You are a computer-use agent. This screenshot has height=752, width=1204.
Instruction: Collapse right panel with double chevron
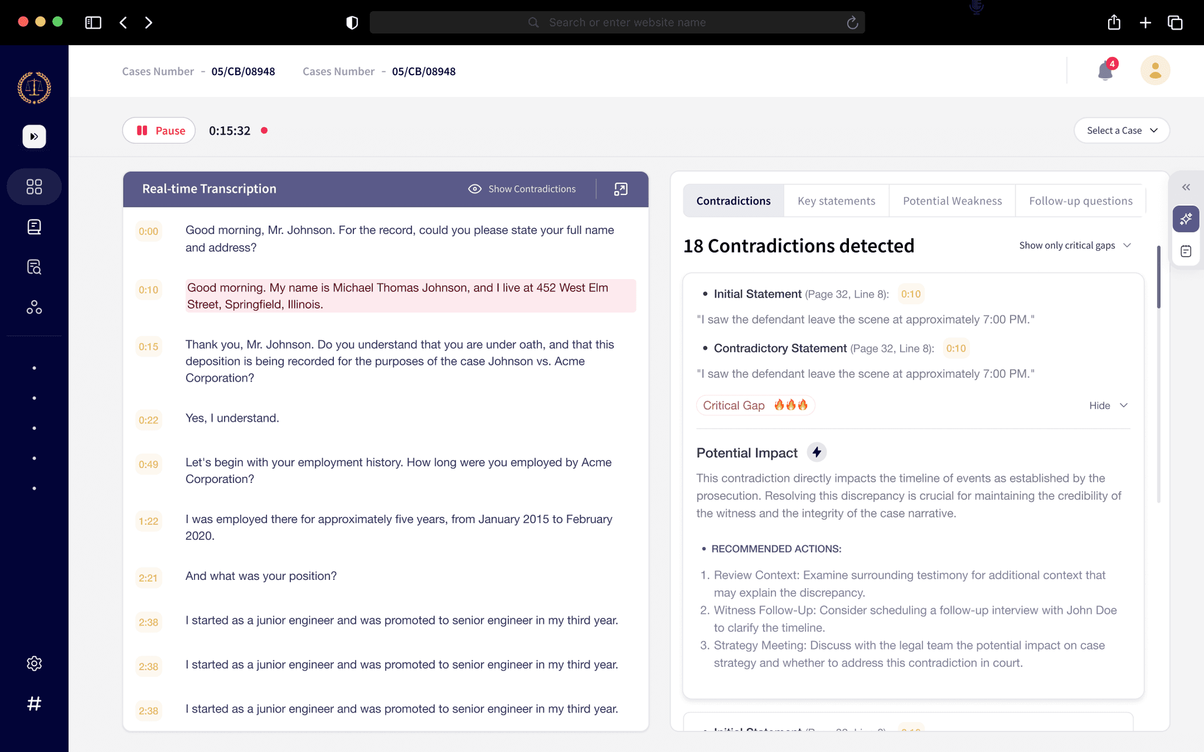[x=1186, y=187]
